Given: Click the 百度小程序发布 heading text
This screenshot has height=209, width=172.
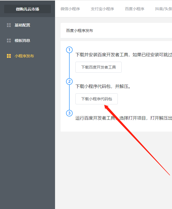Looking at the screenshot, I should [x=80, y=31].
